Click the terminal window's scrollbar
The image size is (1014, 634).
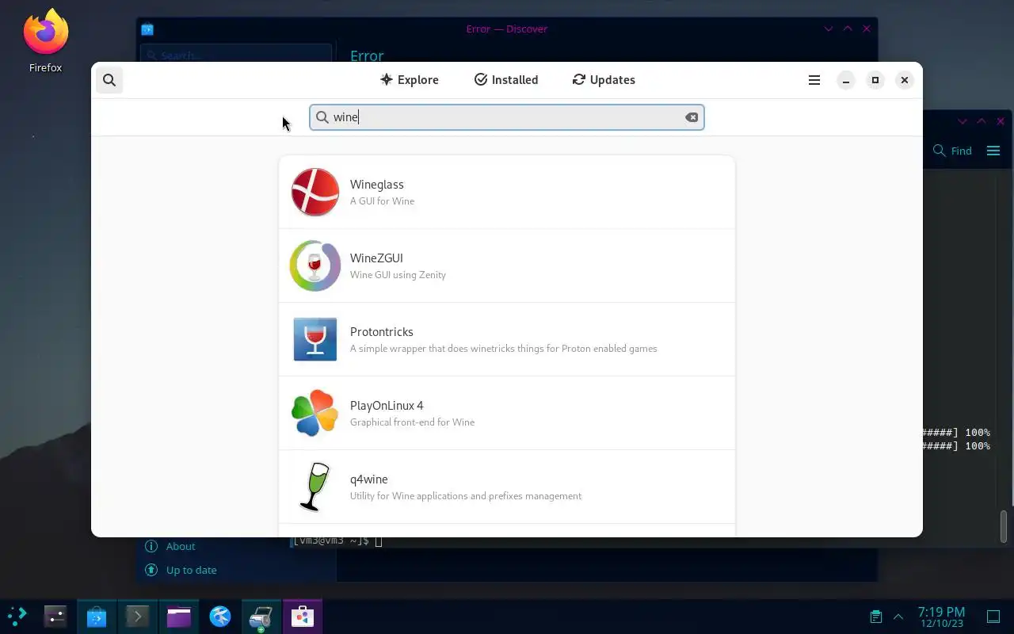point(1004,526)
